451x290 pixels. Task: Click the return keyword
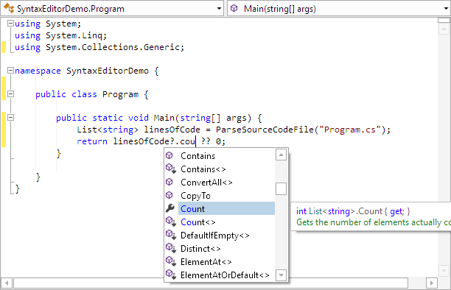tap(92, 141)
